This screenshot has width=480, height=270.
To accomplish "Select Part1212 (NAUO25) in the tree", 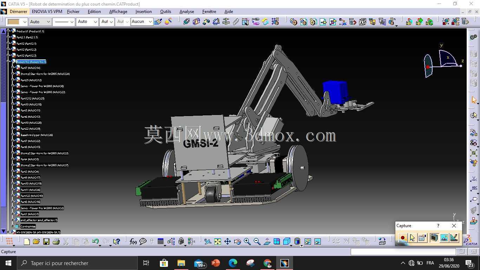I will [x=32, y=98].
